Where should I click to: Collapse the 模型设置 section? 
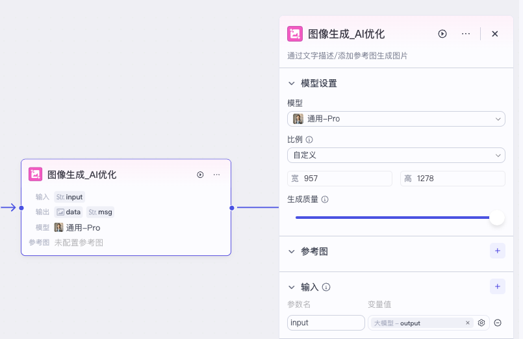click(x=292, y=84)
